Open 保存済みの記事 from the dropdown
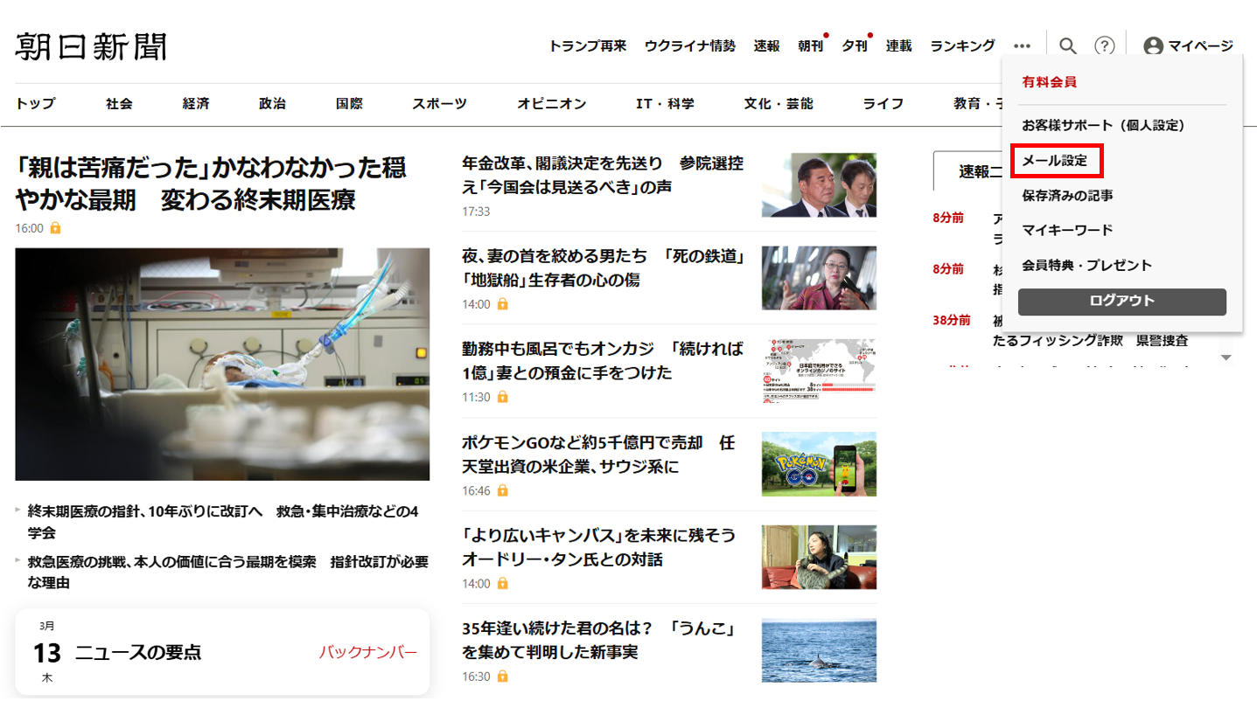The image size is (1257, 708). [1067, 196]
